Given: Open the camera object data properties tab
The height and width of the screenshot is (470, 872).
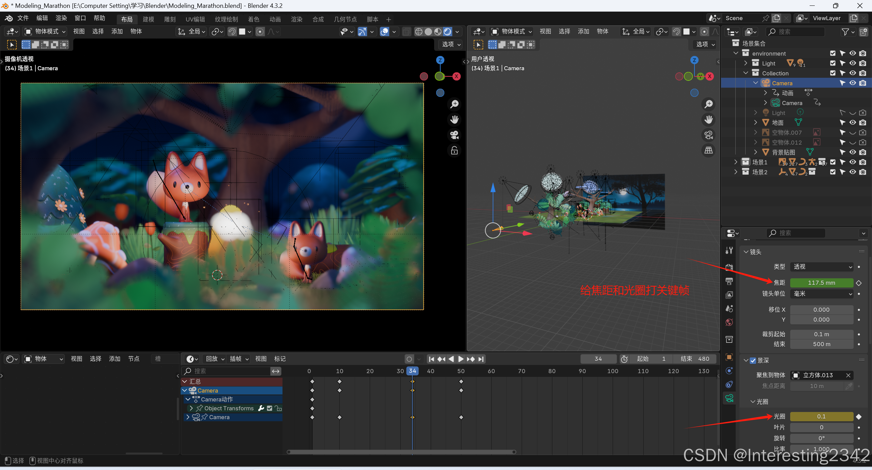Looking at the screenshot, I should [729, 398].
